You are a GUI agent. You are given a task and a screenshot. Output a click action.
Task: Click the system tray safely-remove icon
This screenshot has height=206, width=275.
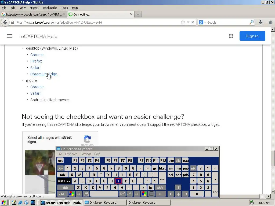coord(252,203)
